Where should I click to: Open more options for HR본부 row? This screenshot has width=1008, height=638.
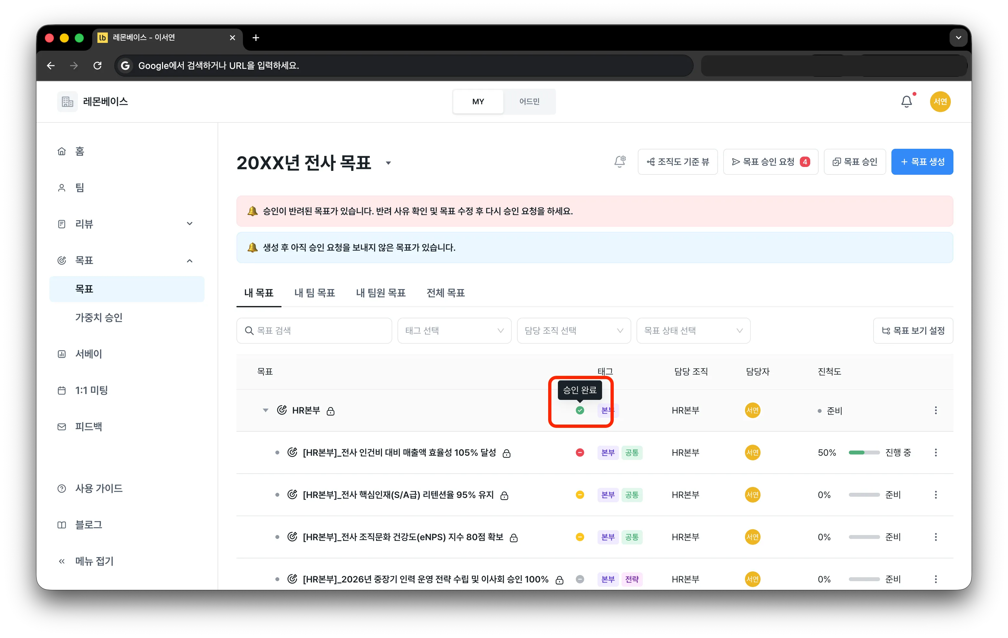tap(936, 410)
